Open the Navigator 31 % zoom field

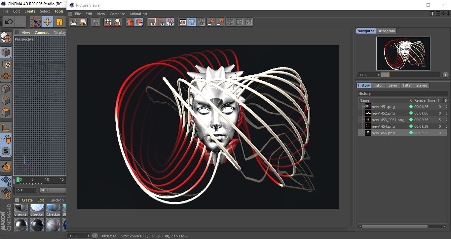click(x=369, y=75)
